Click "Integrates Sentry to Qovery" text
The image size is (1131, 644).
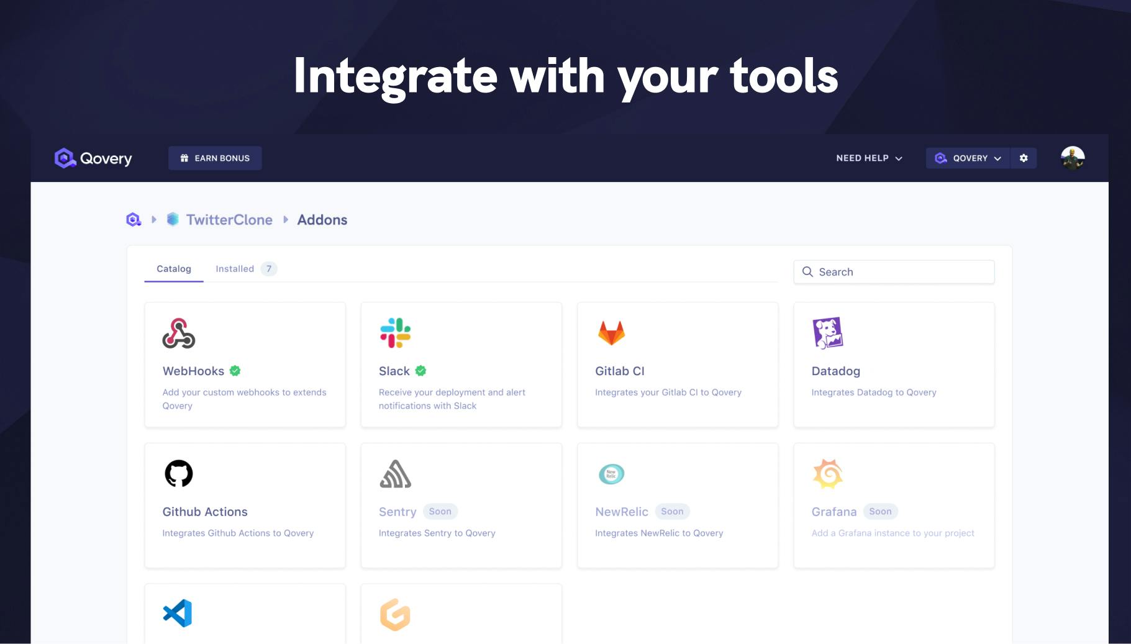pyautogui.click(x=437, y=533)
